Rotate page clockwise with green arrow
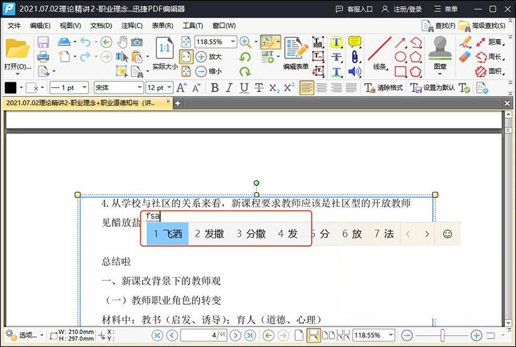 point(245,71)
